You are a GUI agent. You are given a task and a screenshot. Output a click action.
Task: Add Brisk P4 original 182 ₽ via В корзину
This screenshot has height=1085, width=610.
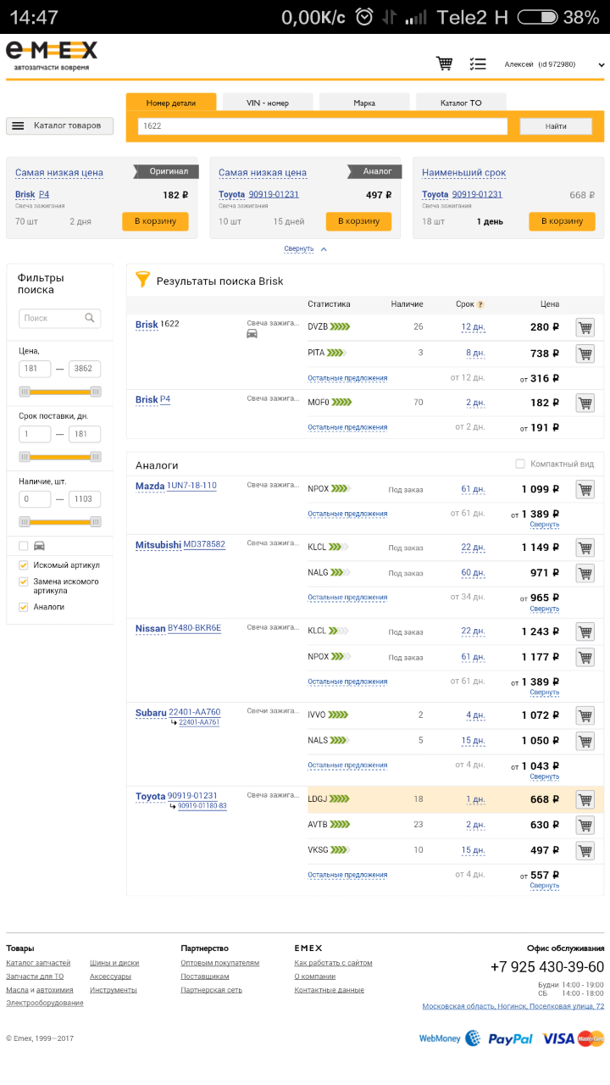point(155,221)
